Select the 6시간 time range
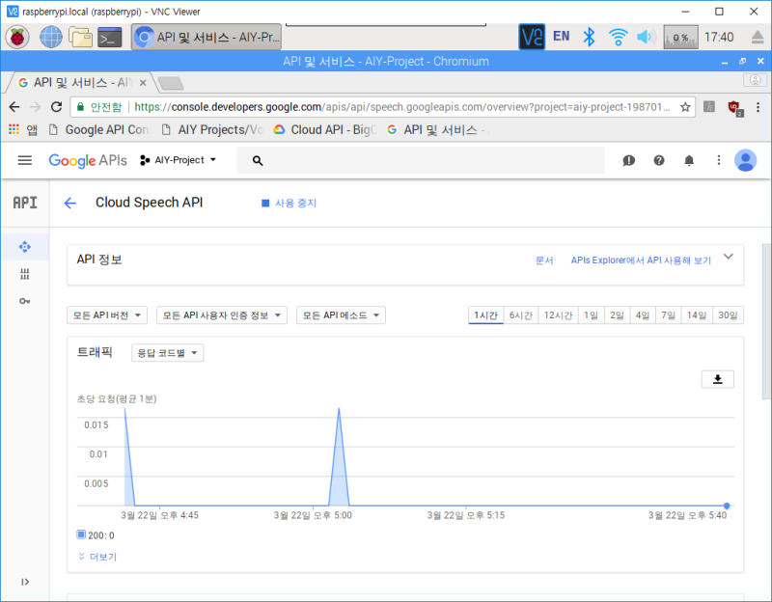 [x=520, y=315]
